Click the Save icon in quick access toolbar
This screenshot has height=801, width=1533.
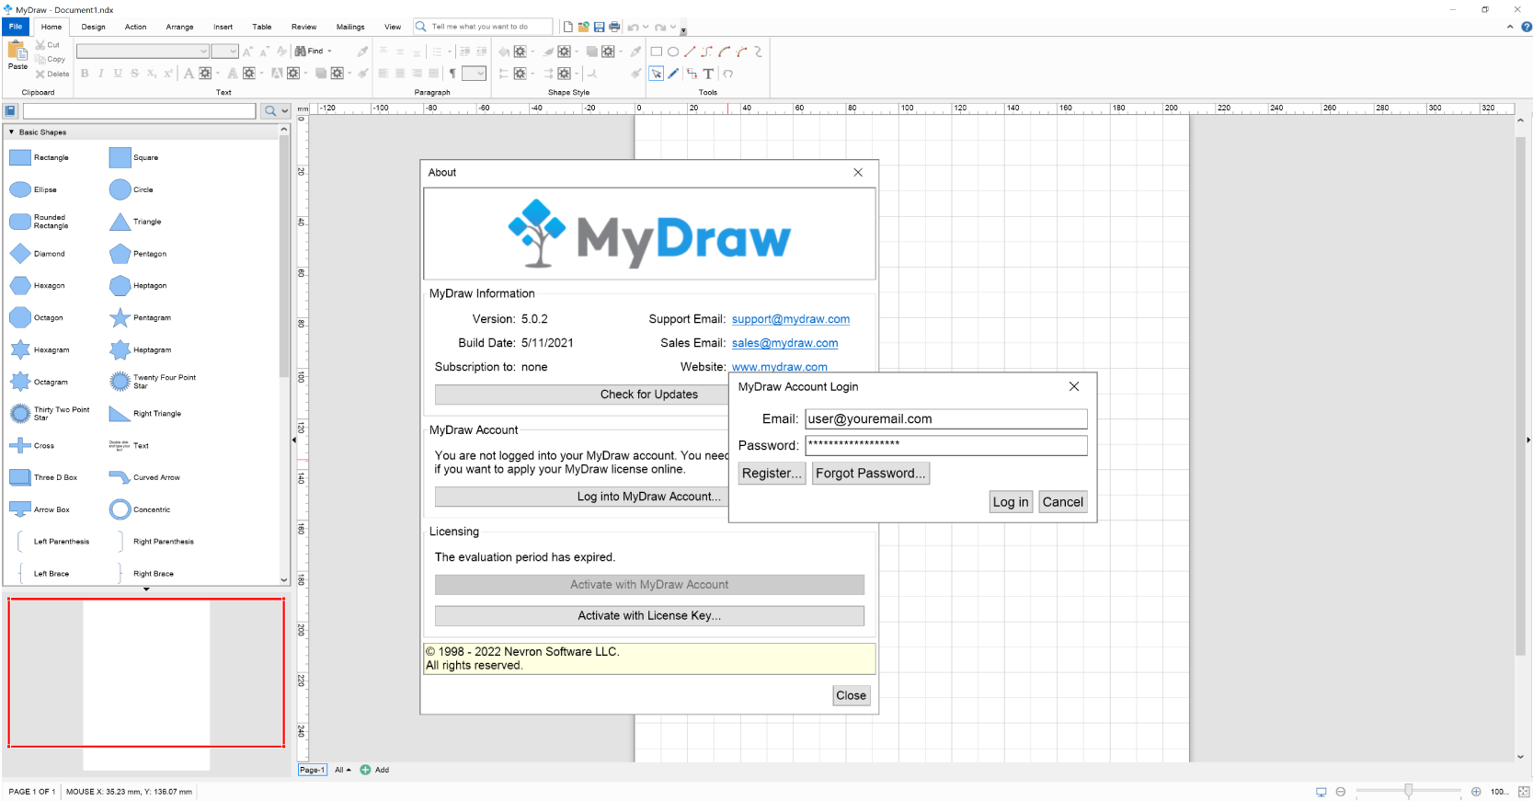(600, 27)
